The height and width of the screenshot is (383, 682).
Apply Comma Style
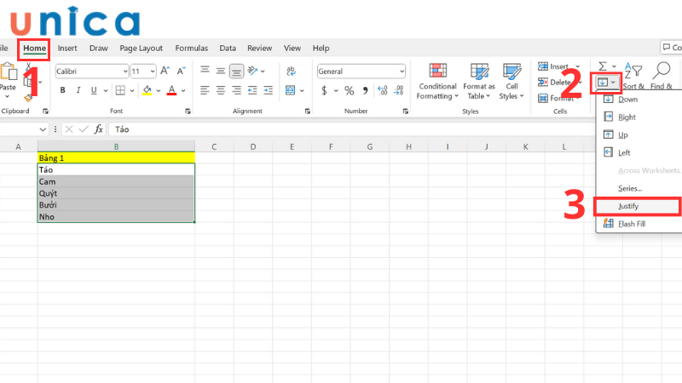coord(366,90)
